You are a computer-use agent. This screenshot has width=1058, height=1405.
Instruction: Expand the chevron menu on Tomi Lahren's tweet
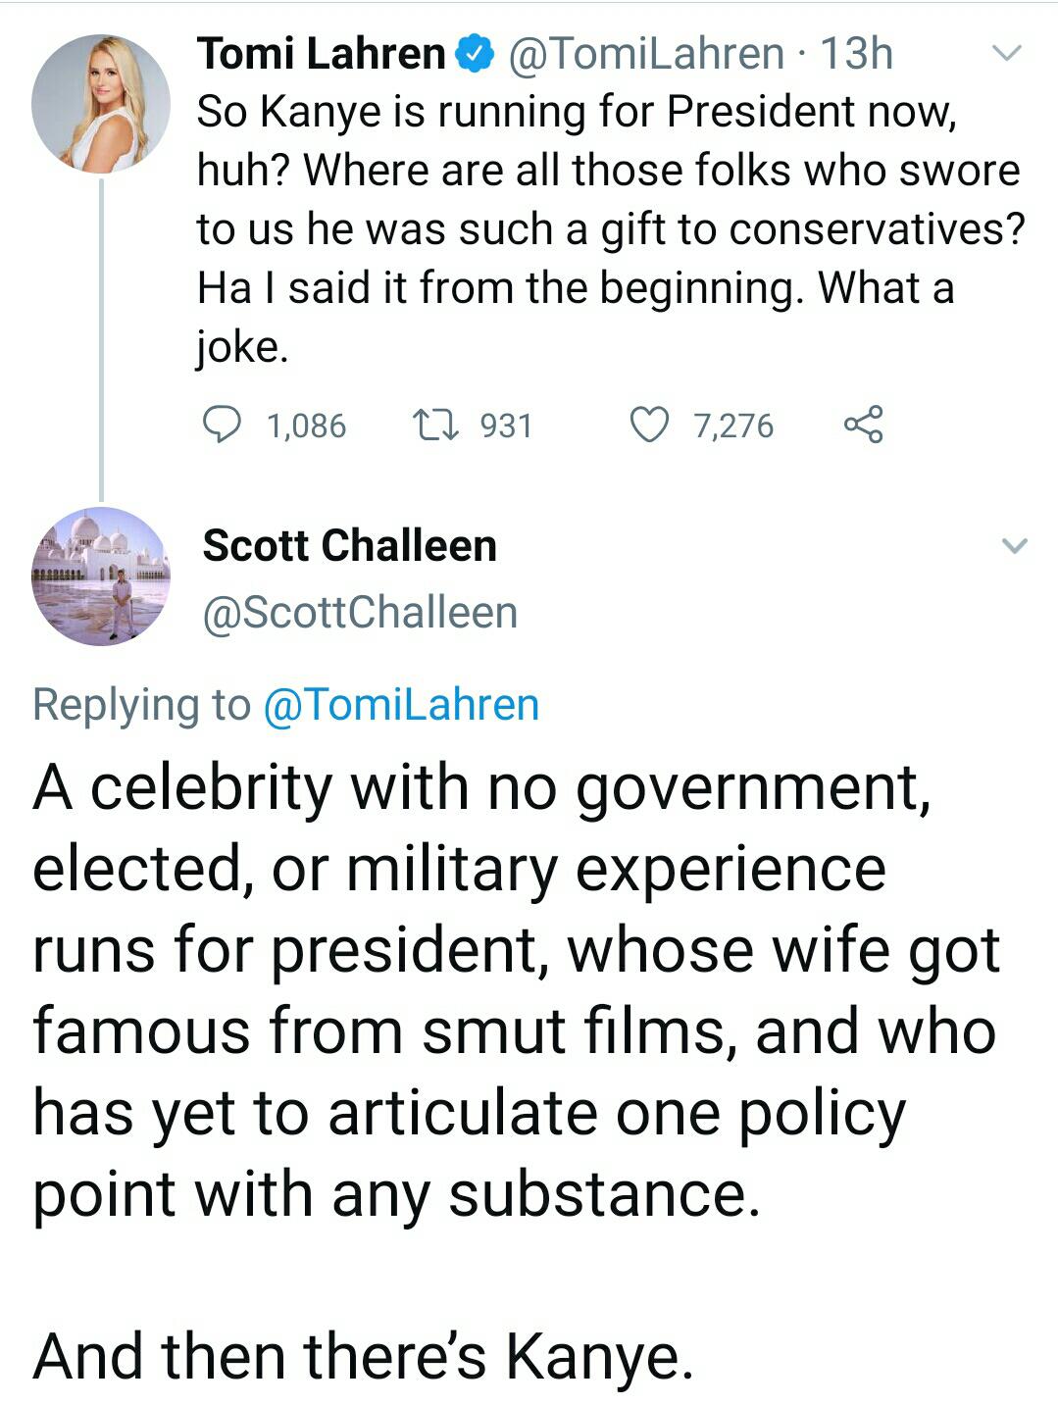coord(1008,53)
